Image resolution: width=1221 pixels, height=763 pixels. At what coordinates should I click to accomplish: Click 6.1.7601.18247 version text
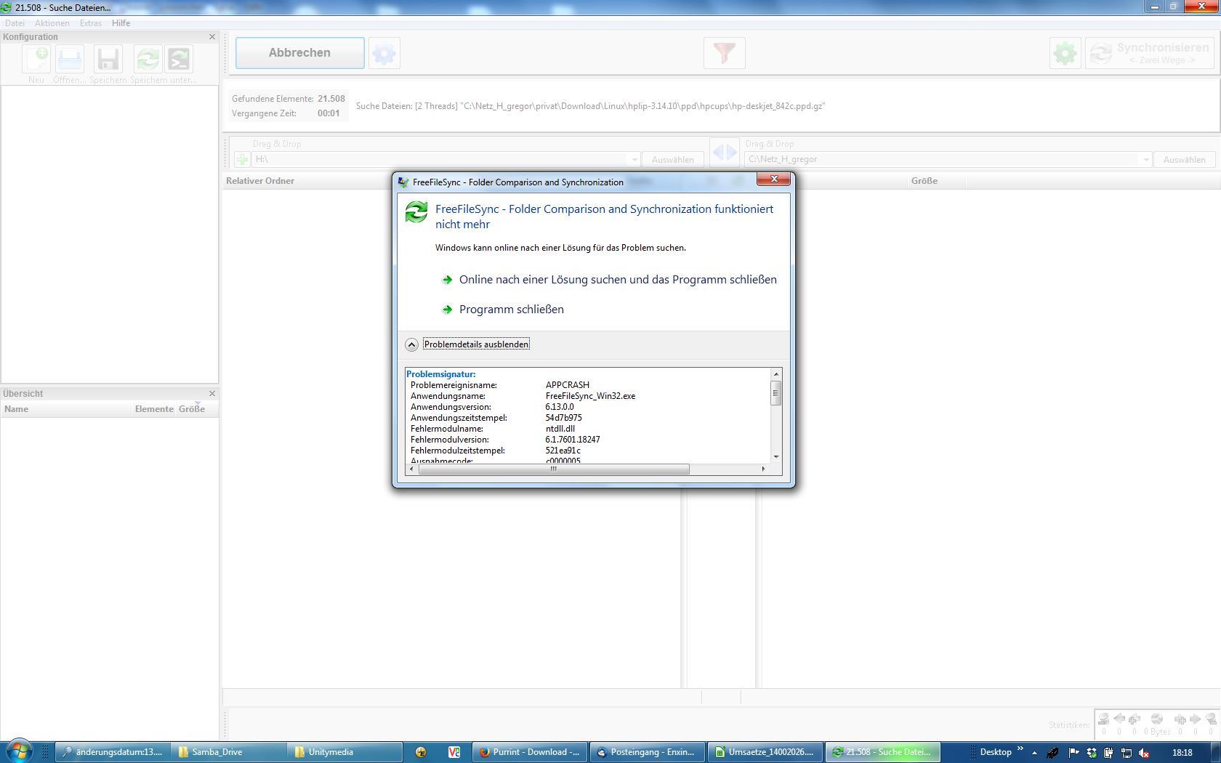point(573,440)
